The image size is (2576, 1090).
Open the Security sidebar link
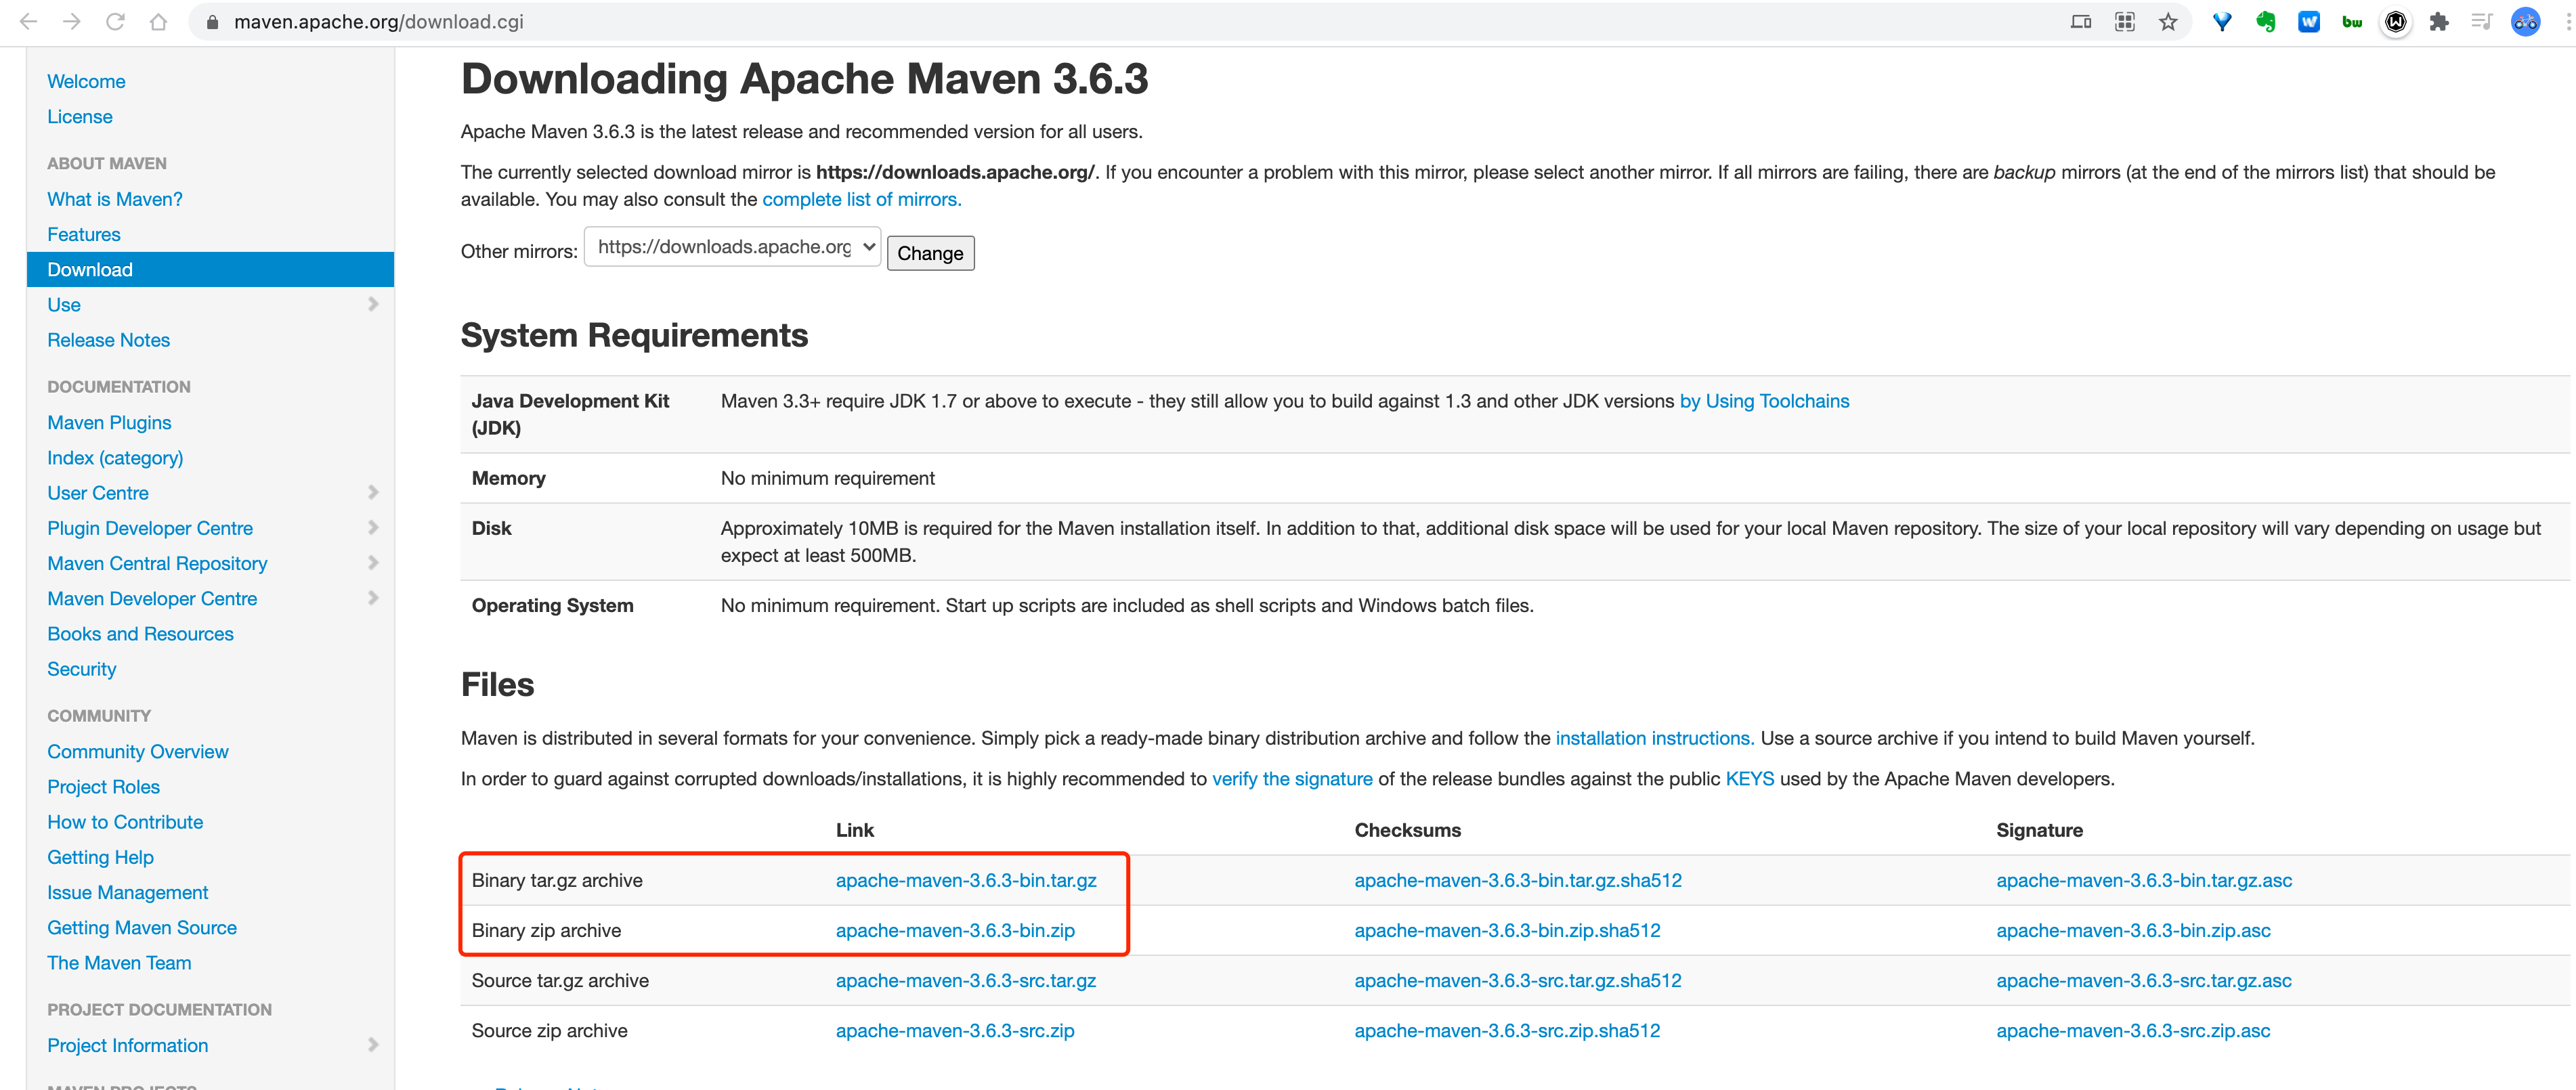tap(82, 669)
